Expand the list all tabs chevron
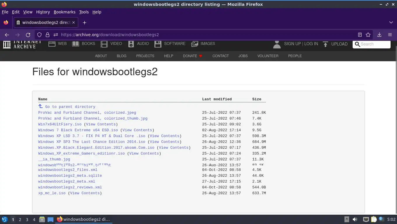The height and width of the screenshot is (224, 397). click(391, 22)
